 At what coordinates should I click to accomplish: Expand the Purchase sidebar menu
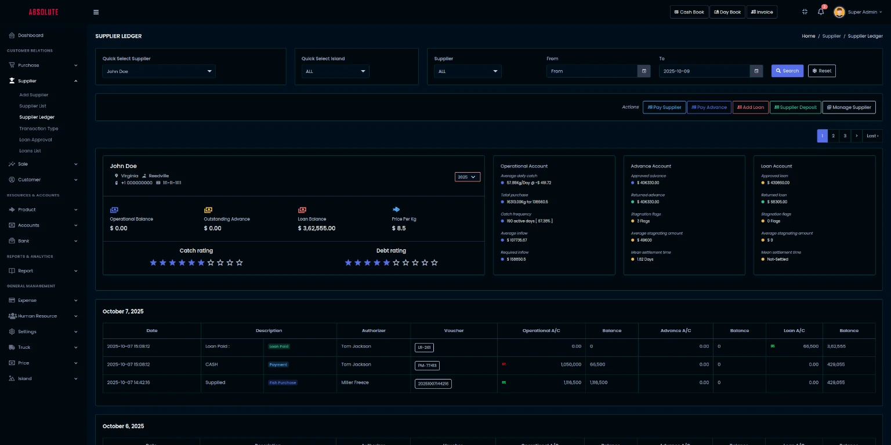click(x=43, y=65)
